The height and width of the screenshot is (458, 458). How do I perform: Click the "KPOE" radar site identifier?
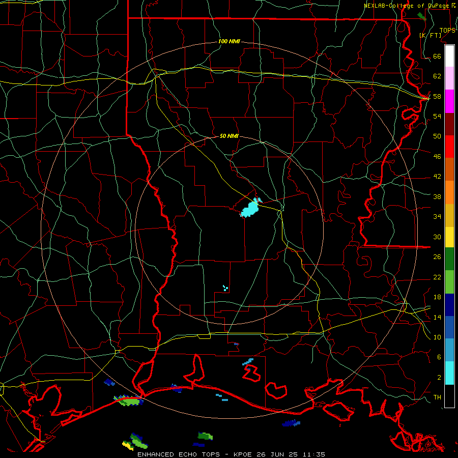(x=243, y=454)
